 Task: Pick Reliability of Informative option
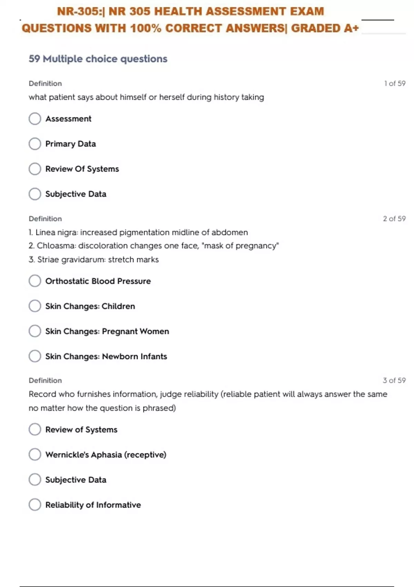coord(35,505)
